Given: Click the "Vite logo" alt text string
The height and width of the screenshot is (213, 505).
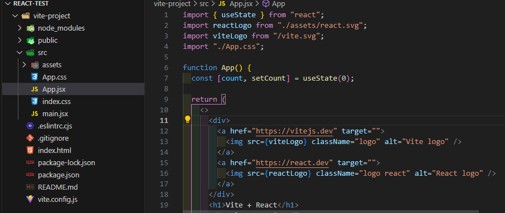Looking at the screenshot, I should [x=425, y=141].
